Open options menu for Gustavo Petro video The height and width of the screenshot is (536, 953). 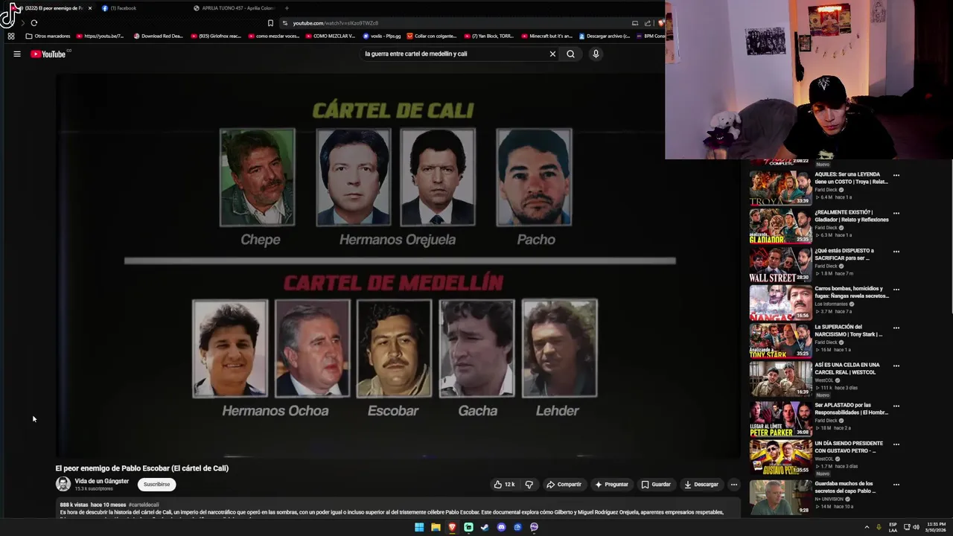point(896,444)
